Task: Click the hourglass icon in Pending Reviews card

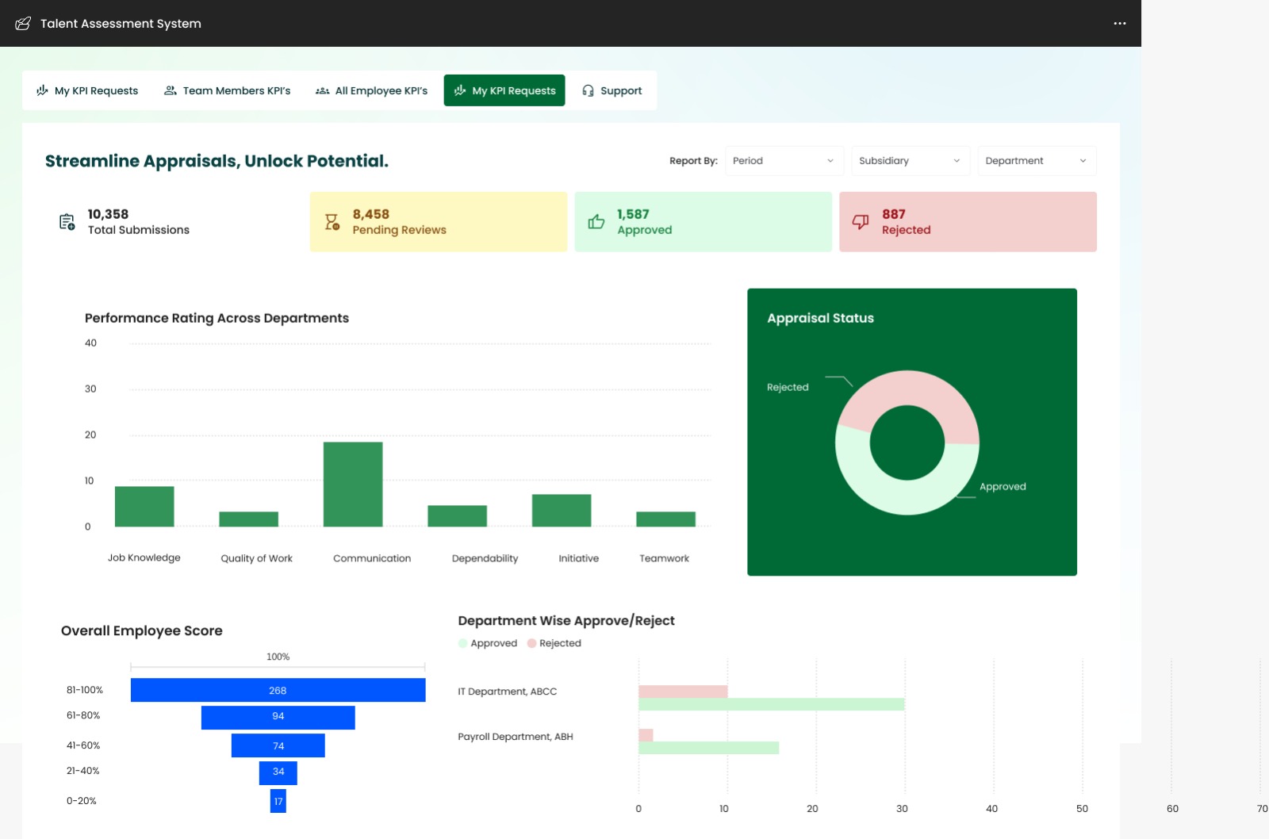Action: coord(333,221)
